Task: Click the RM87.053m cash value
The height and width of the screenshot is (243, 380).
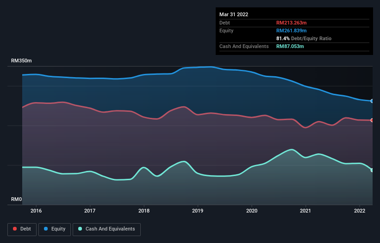Action: 290,46
